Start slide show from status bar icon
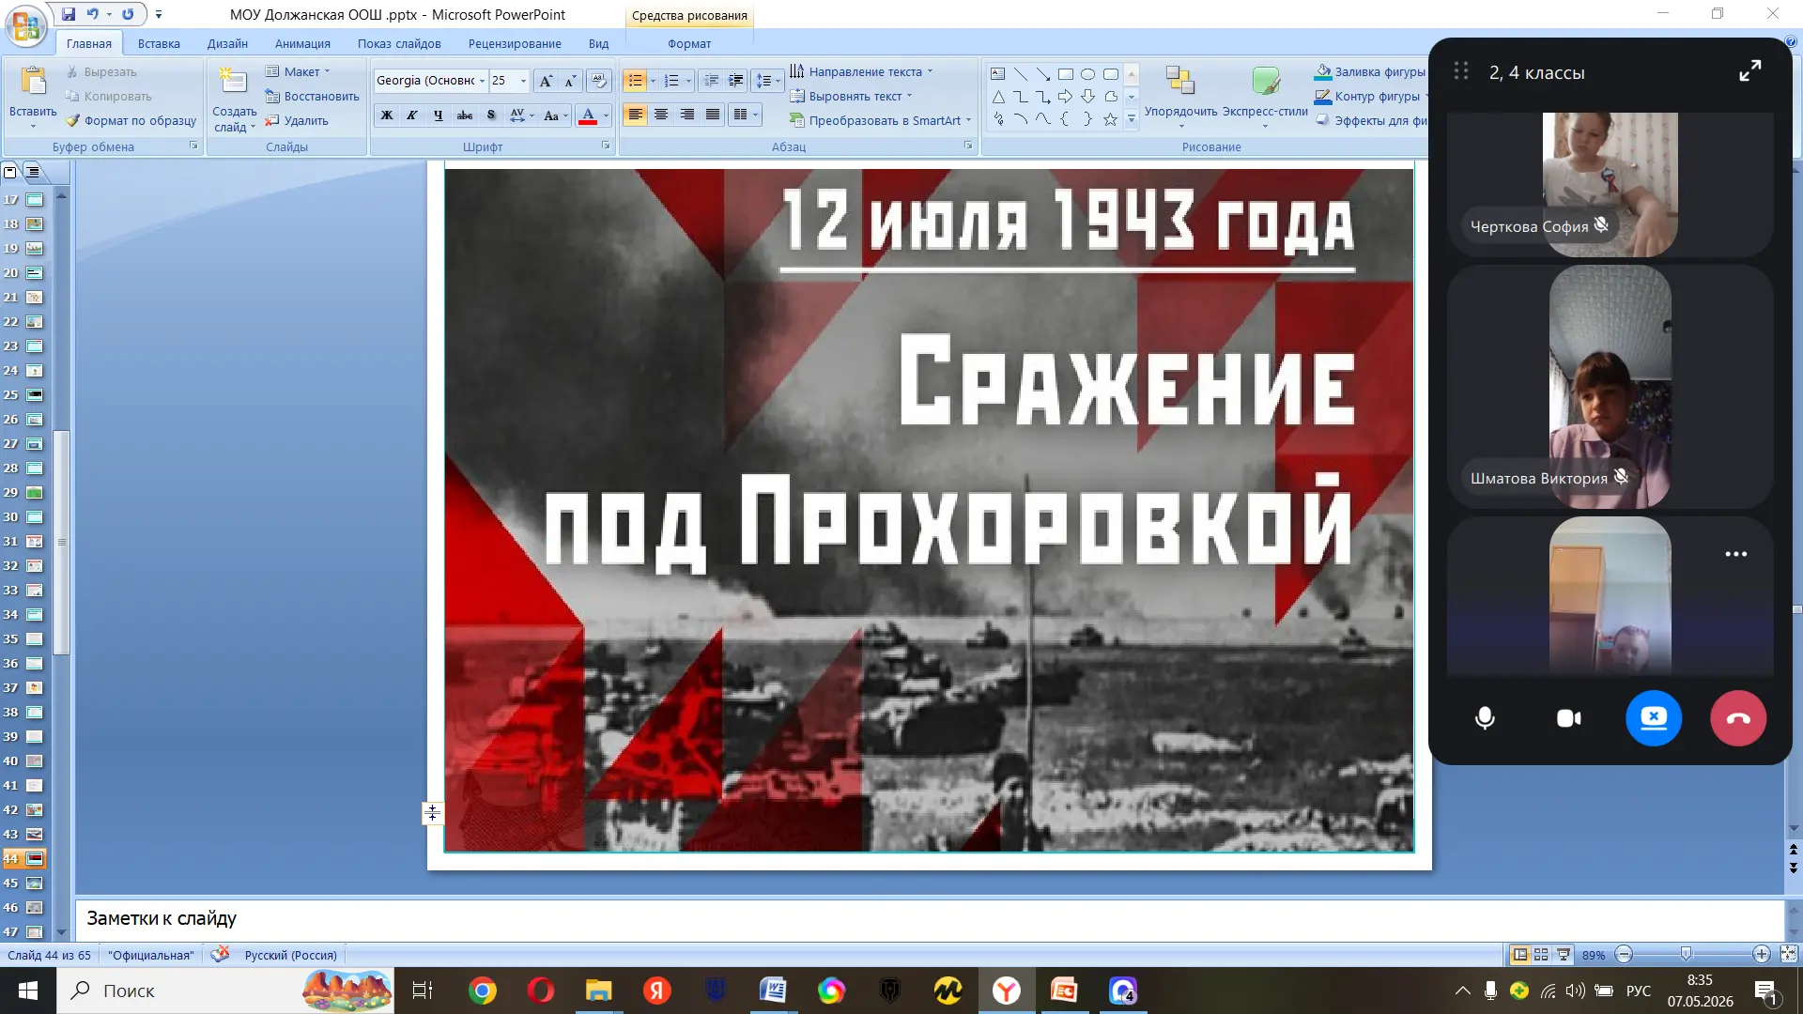Screen dimensions: 1803x1014 coord(1564,955)
